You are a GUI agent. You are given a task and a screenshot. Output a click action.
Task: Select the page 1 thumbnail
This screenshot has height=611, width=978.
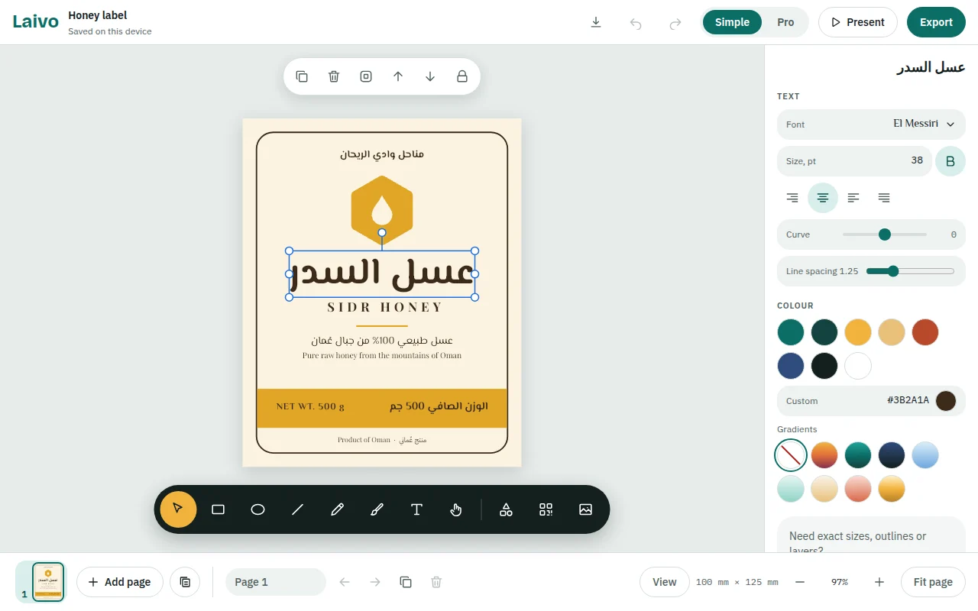48,582
